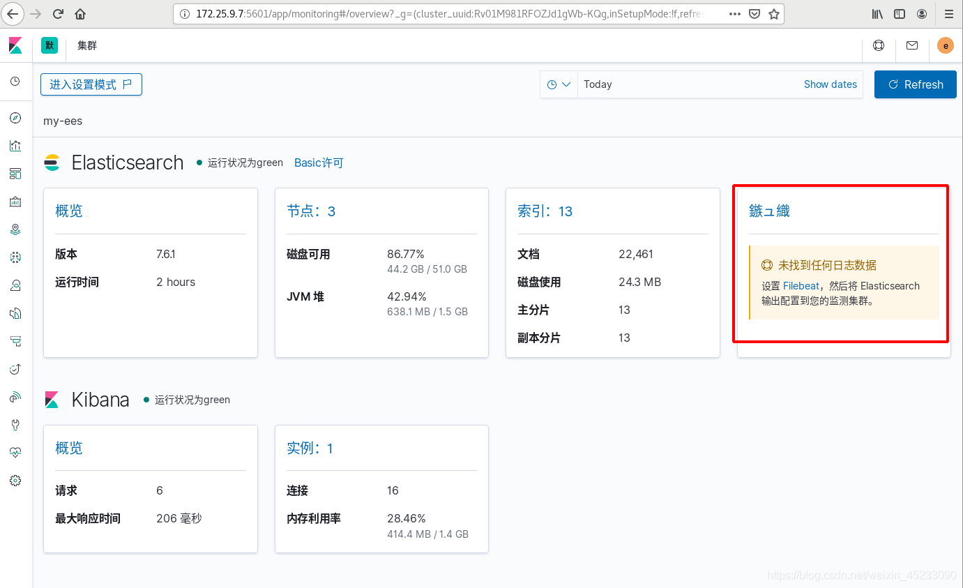Toggle the Firefox sidebar view
Screen dimensions: 963x588
(900, 14)
